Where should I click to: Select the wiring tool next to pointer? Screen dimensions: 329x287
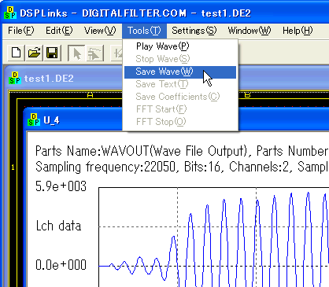(94, 53)
